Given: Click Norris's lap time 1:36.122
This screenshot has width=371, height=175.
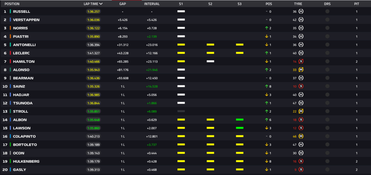Looking at the screenshot, I should point(93,28).
